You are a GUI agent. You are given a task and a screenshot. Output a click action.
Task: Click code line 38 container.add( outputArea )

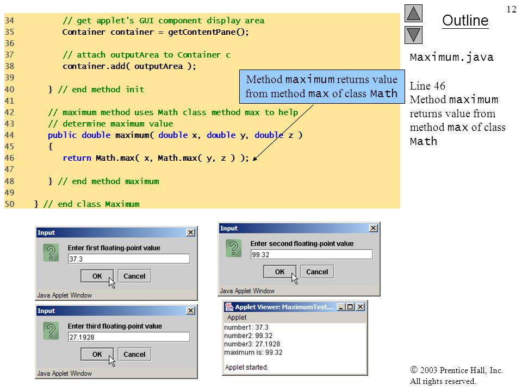click(x=129, y=66)
